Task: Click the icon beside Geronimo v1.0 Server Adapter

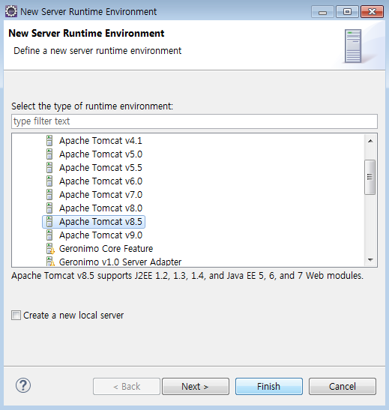Action: click(x=50, y=262)
